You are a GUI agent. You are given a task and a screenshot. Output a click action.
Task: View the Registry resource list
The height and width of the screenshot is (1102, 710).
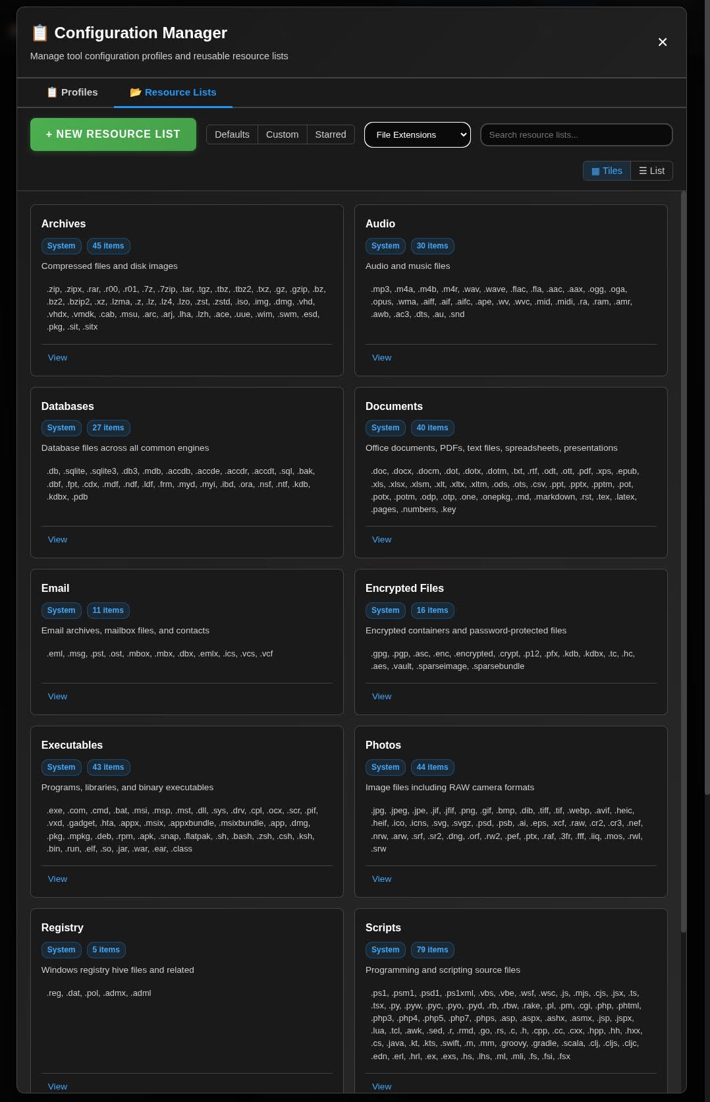pos(57,1086)
